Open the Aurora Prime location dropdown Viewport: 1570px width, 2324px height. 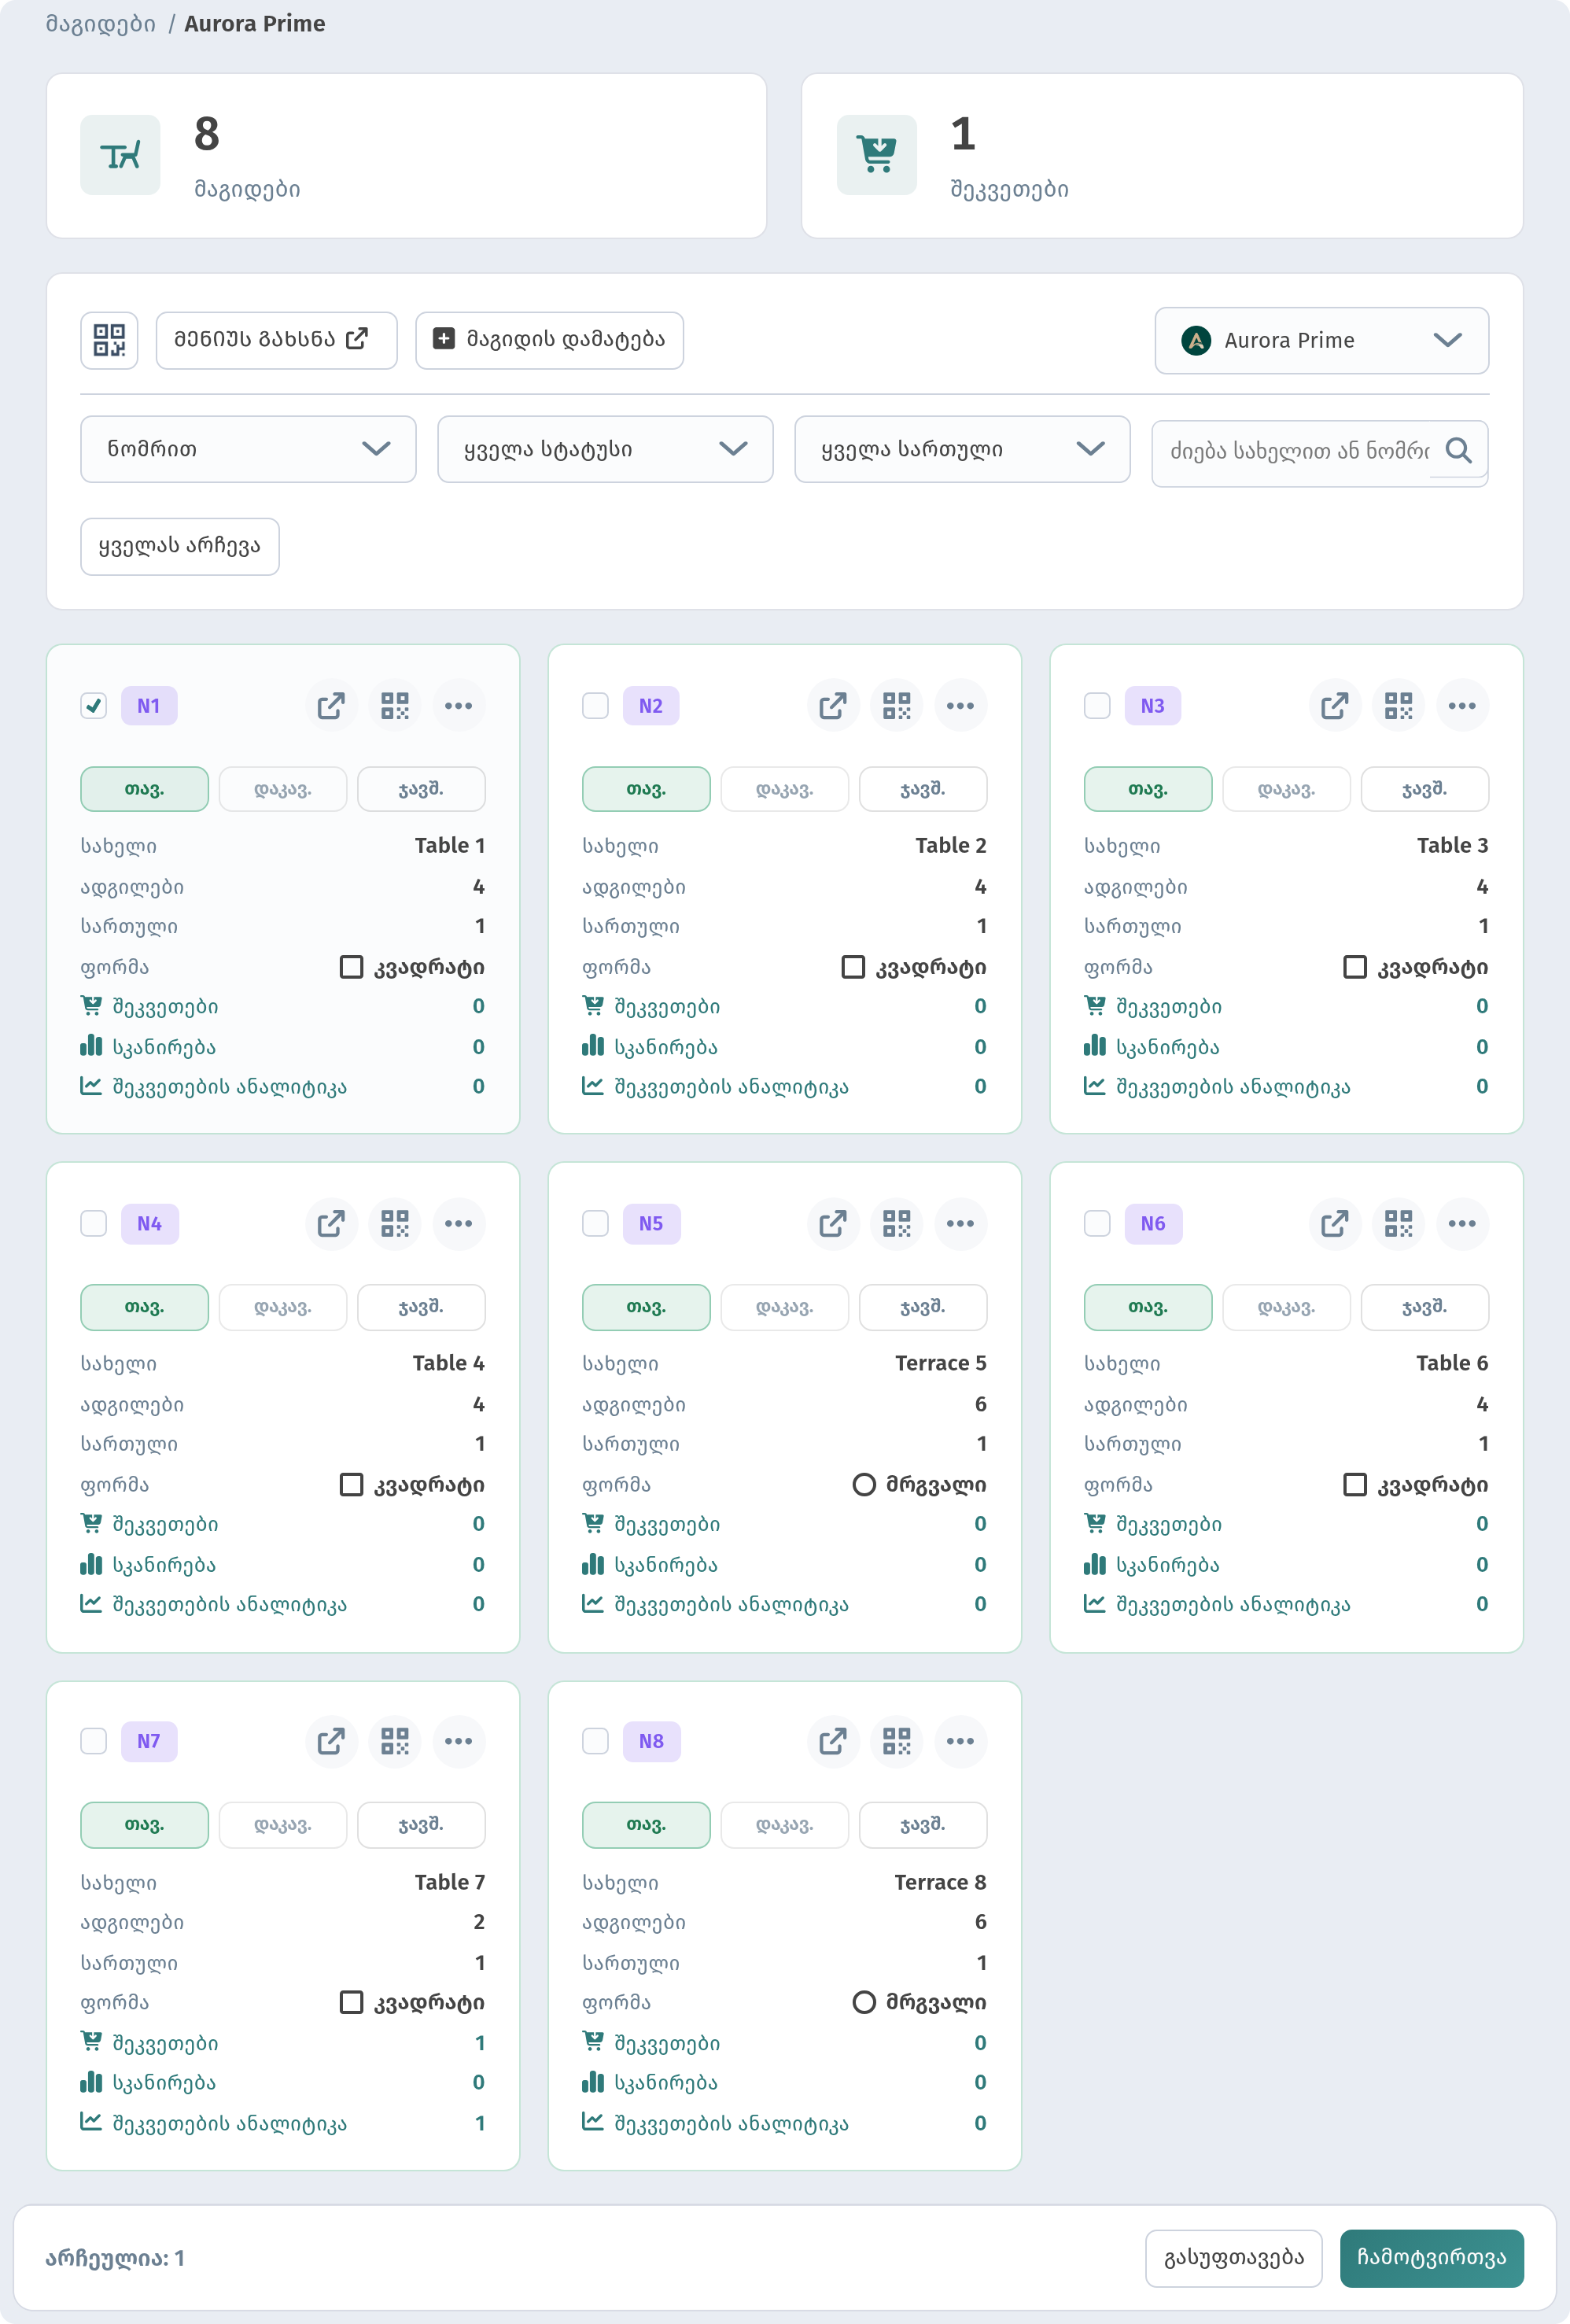coord(1322,341)
